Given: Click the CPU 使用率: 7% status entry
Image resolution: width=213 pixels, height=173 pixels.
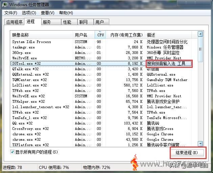Looking at the screenshot, I should (x=54, y=168).
